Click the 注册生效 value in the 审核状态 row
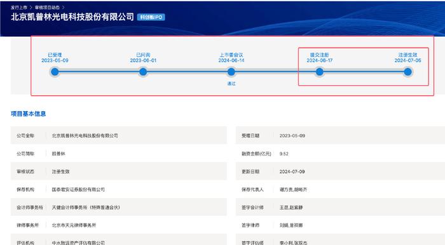Image resolution: width=445 pixels, height=245 pixels. [x=60, y=171]
